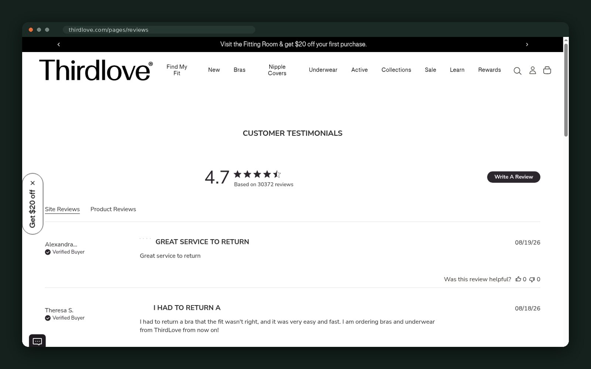Click 'Based on 30372 reviews' text
This screenshot has width=591, height=369.
point(264,184)
